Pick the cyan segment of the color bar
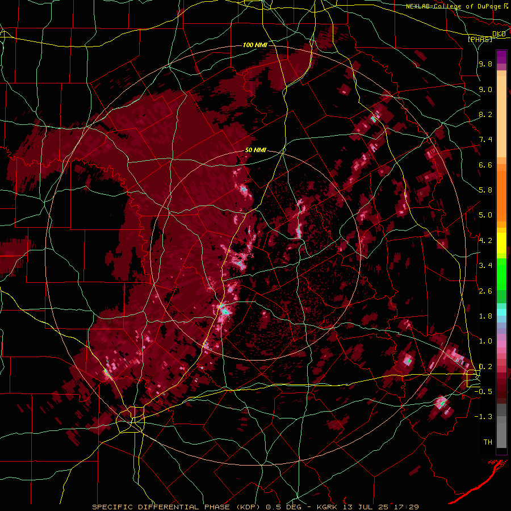Image resolution: width=511 pixels, height=511 pixels. [501, 312]
